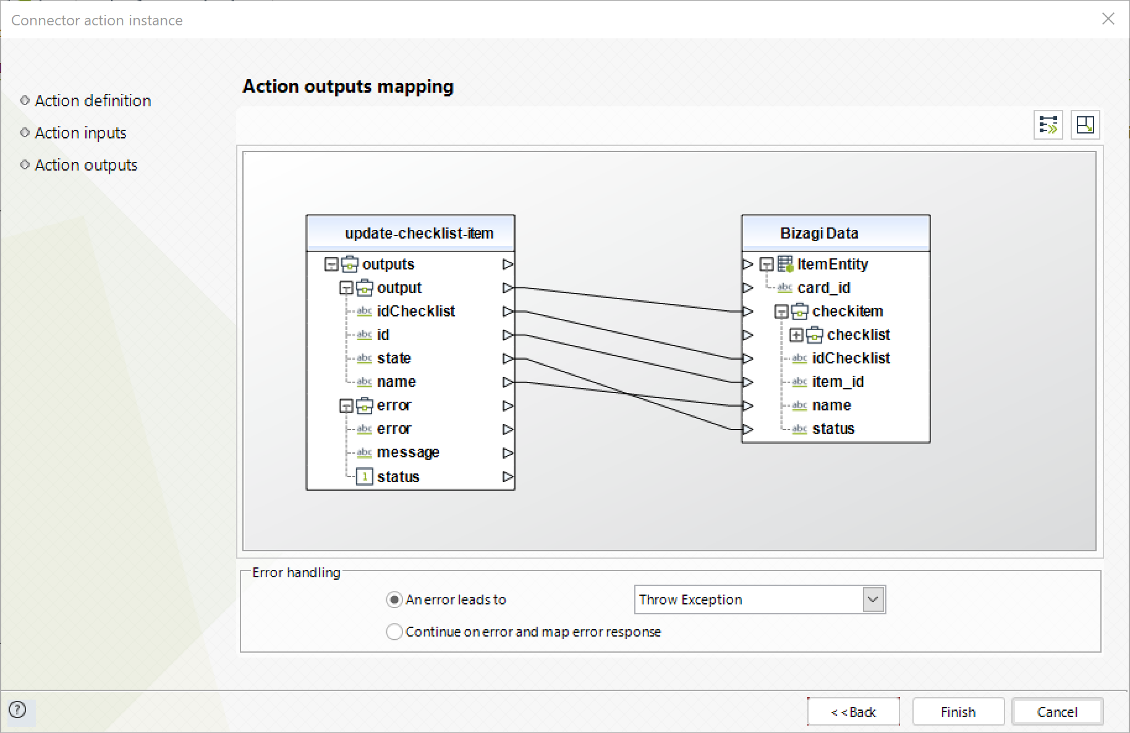Select the checkitem node label

coord(847,311)
